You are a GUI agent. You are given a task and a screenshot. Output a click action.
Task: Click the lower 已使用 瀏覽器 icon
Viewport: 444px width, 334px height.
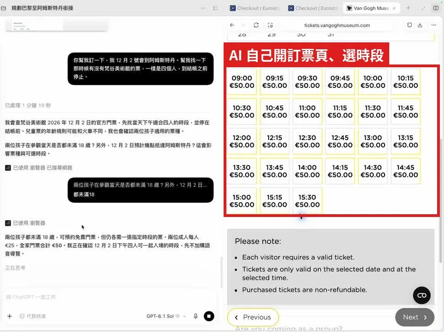[8, 223]
